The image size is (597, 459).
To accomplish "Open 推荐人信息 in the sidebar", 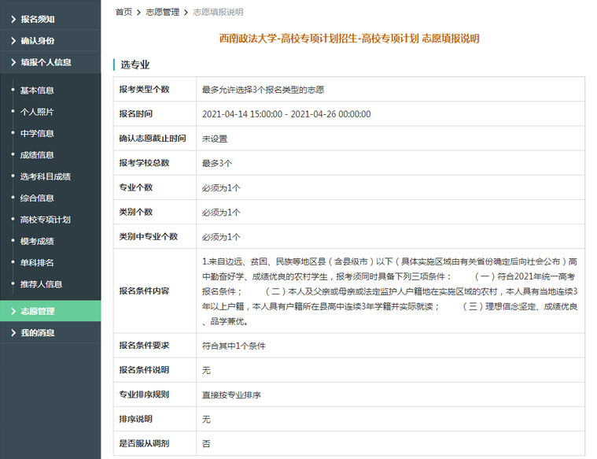I will coord(41,284).
